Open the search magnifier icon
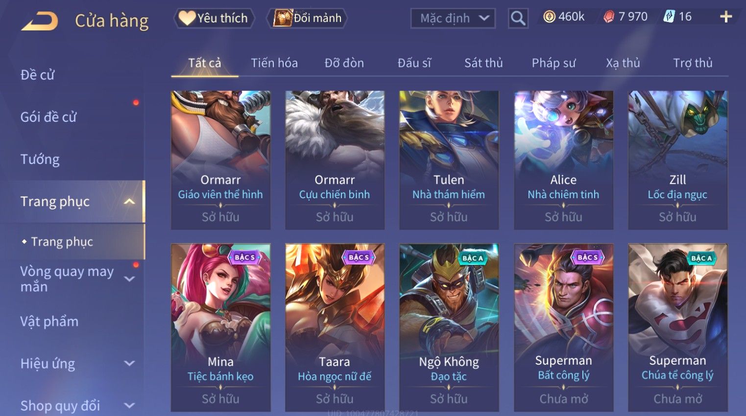 [x=518, y=19]
